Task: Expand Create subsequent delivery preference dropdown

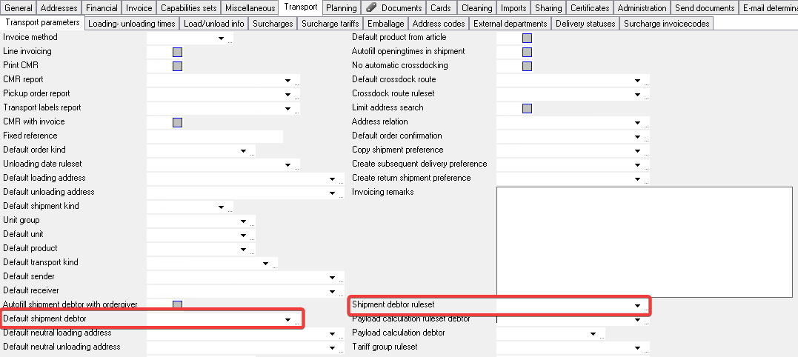Action: [x=636, y=164]
